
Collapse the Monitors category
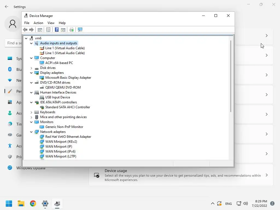31,122
